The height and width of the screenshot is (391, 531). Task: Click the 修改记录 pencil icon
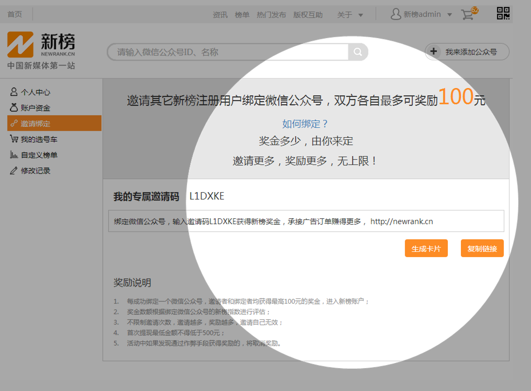tap(14, 171)
